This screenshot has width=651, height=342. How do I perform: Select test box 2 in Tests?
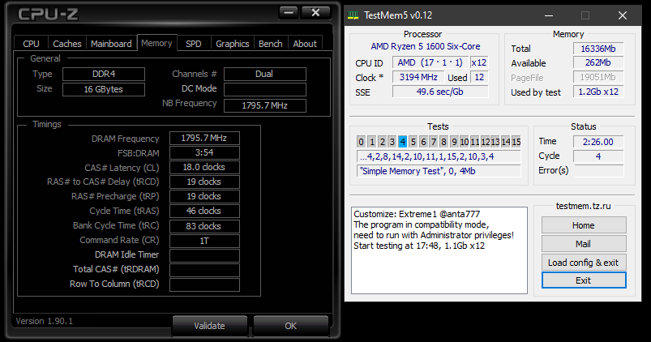tap(383, 142)
